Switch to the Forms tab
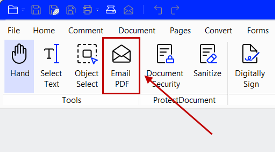 coord(258,31)
